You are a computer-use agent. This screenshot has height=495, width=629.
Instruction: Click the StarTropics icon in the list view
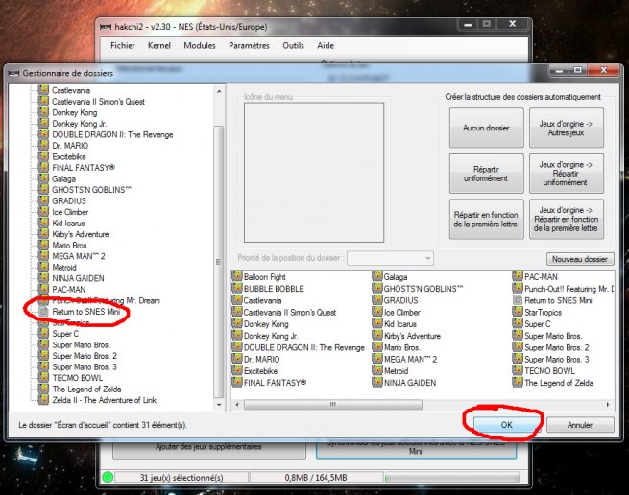[x=518, y=312]
